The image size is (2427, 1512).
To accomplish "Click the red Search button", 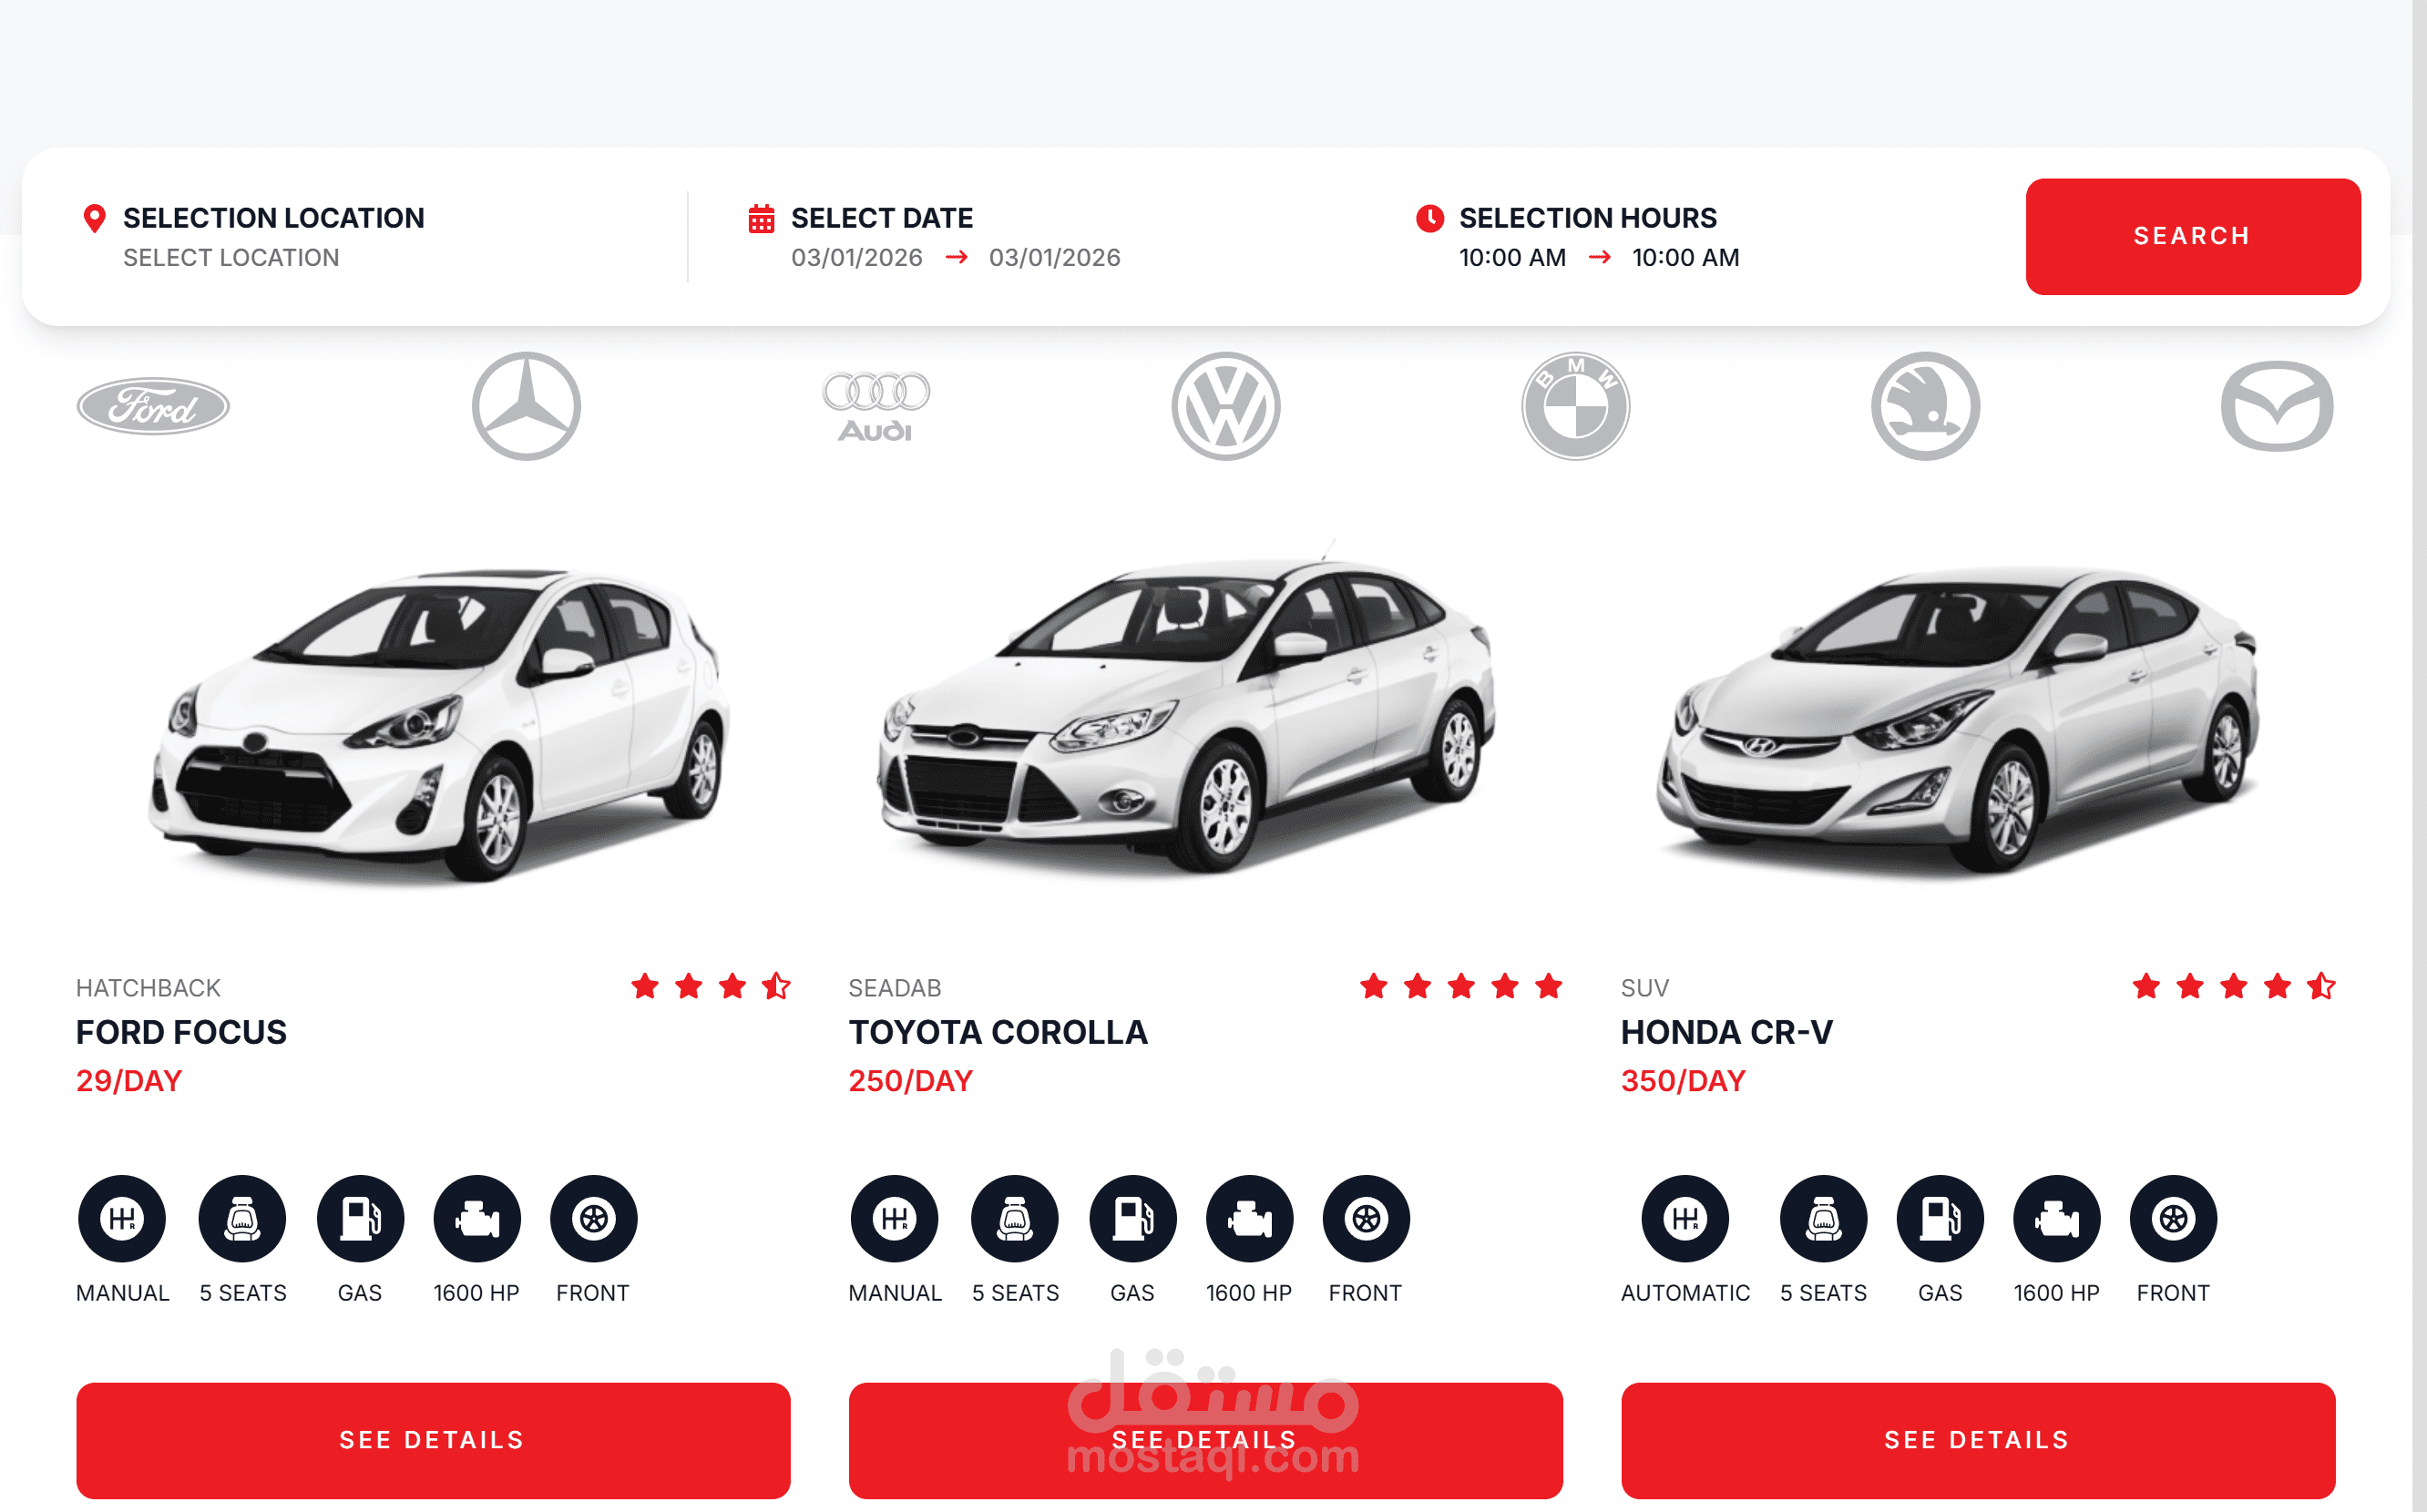I will click(2193, 236).
